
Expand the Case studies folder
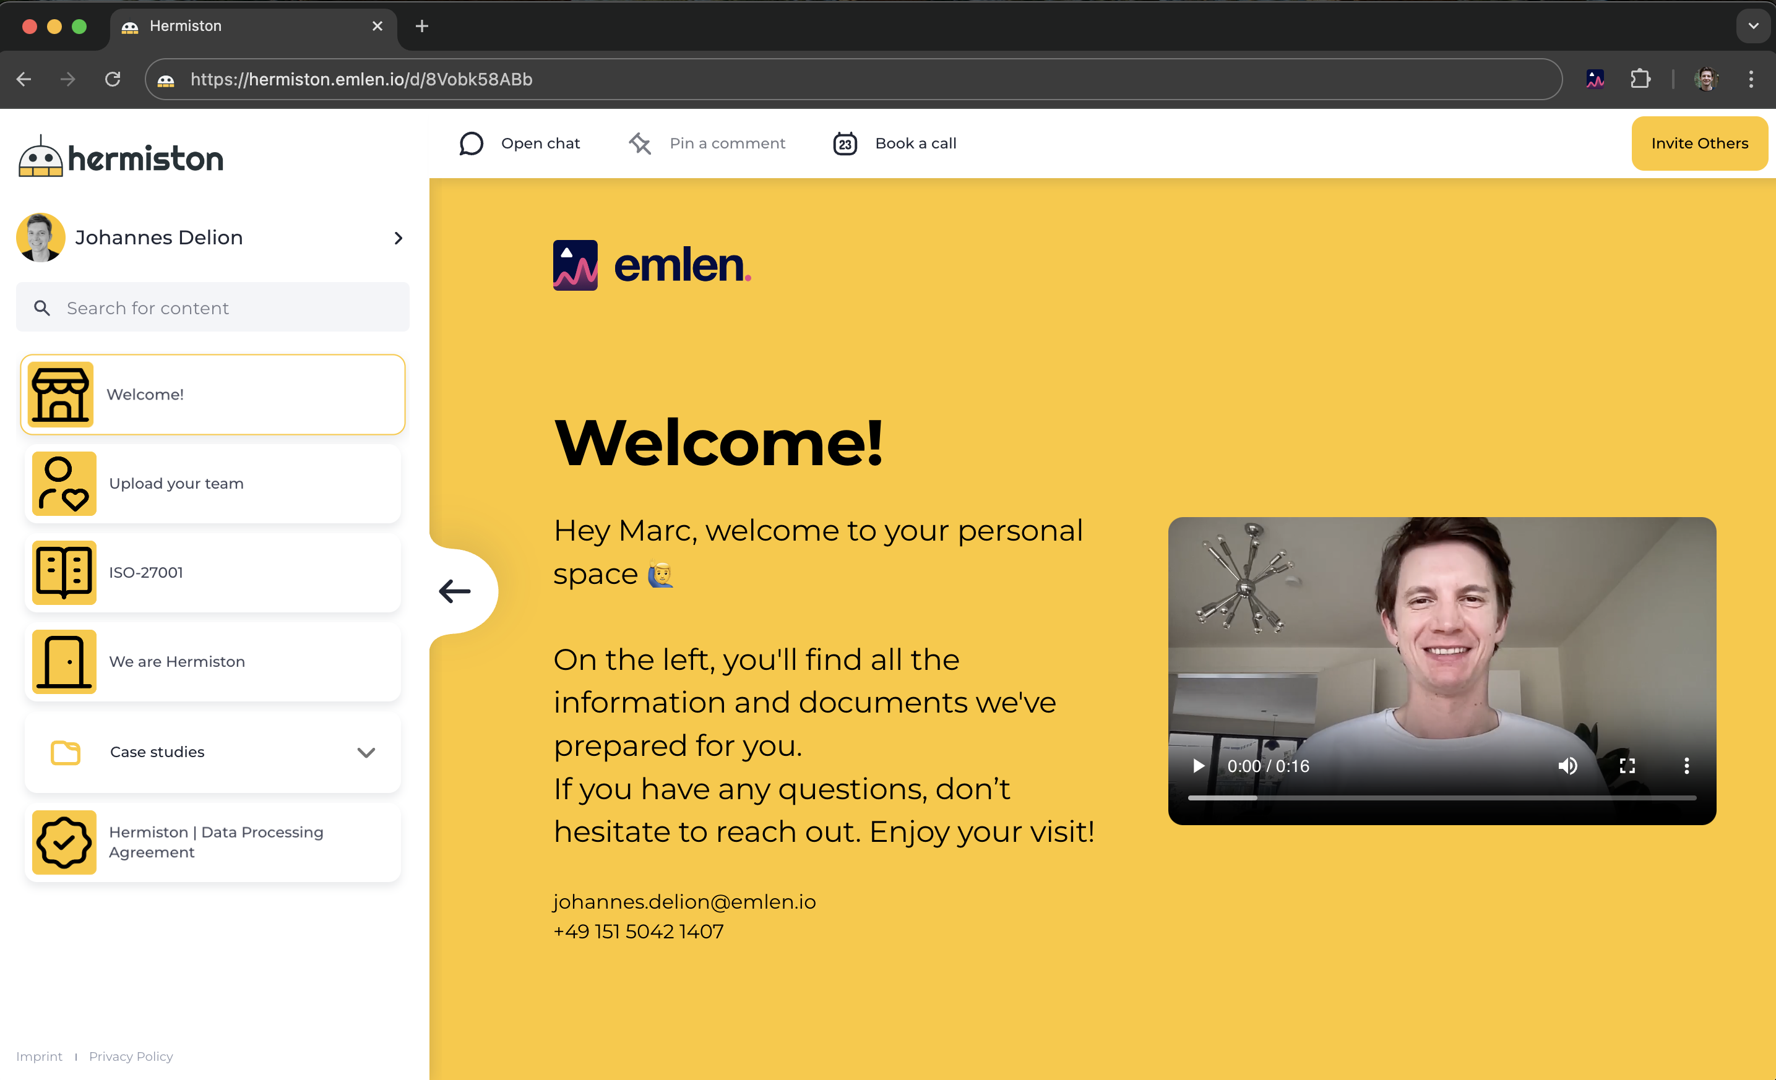click(x=366, y=752)
